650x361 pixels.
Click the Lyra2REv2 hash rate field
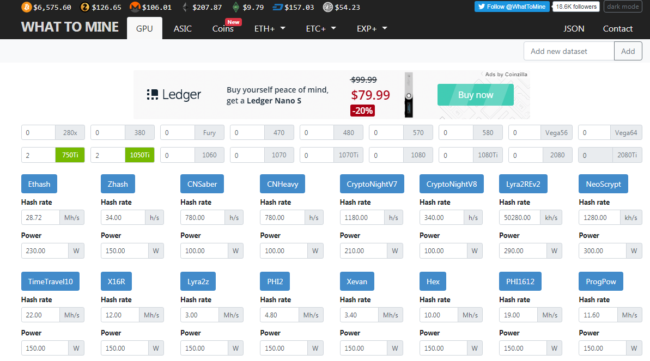click(520, 217)
